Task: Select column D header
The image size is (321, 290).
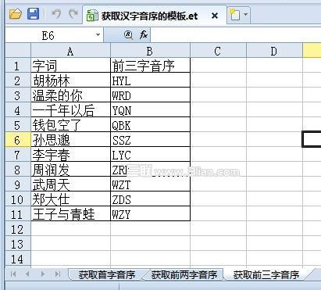Action: [274, 51]
